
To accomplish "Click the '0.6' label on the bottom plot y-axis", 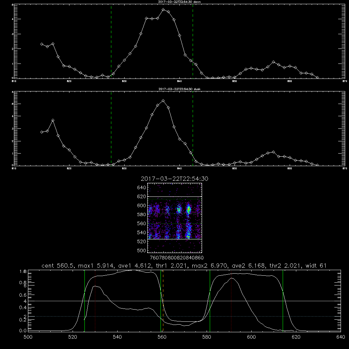I will click(x=23, y=295).
